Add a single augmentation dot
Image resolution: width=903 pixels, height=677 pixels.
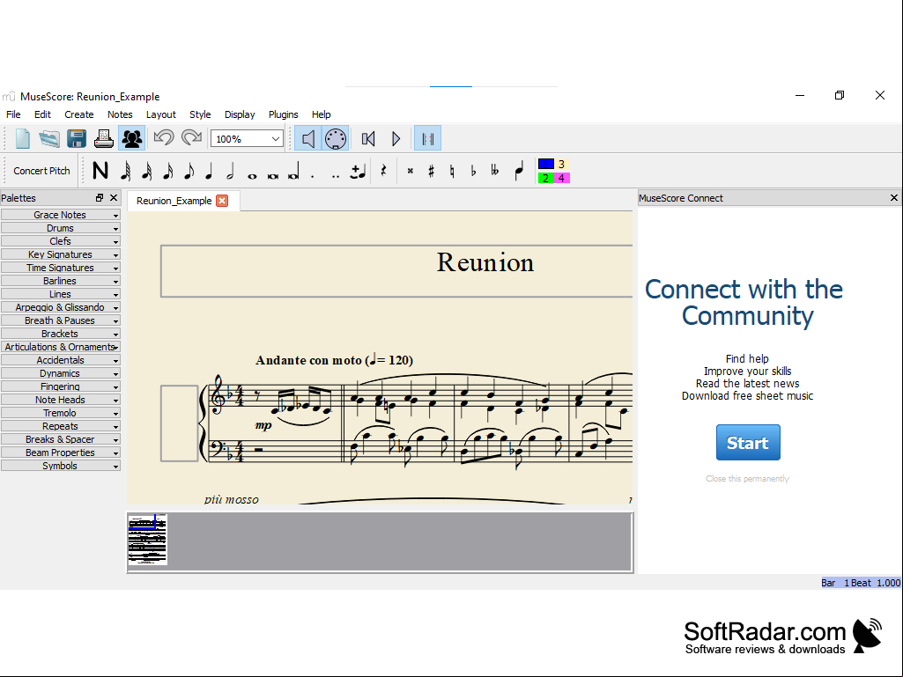click(313, 176)
